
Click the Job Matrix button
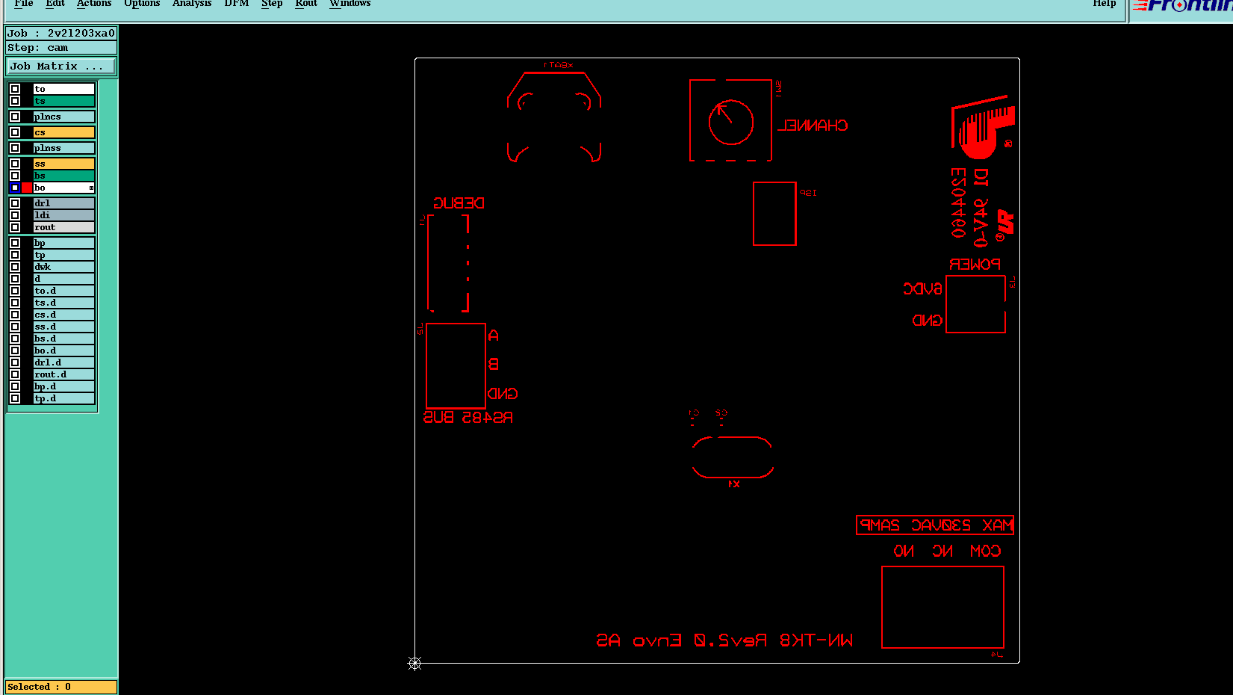pos(61,67)
